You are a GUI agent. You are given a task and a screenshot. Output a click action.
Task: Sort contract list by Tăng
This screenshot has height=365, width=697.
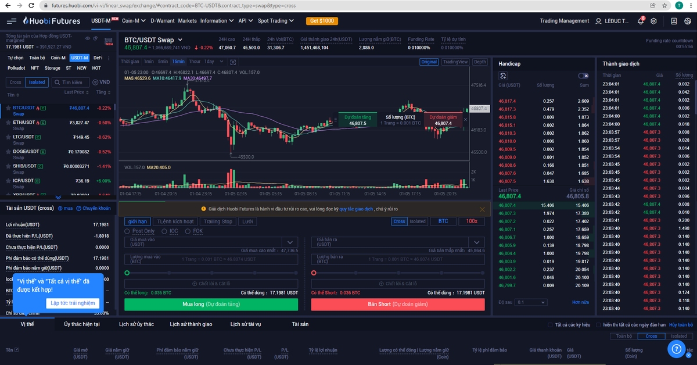click(103, 92)
